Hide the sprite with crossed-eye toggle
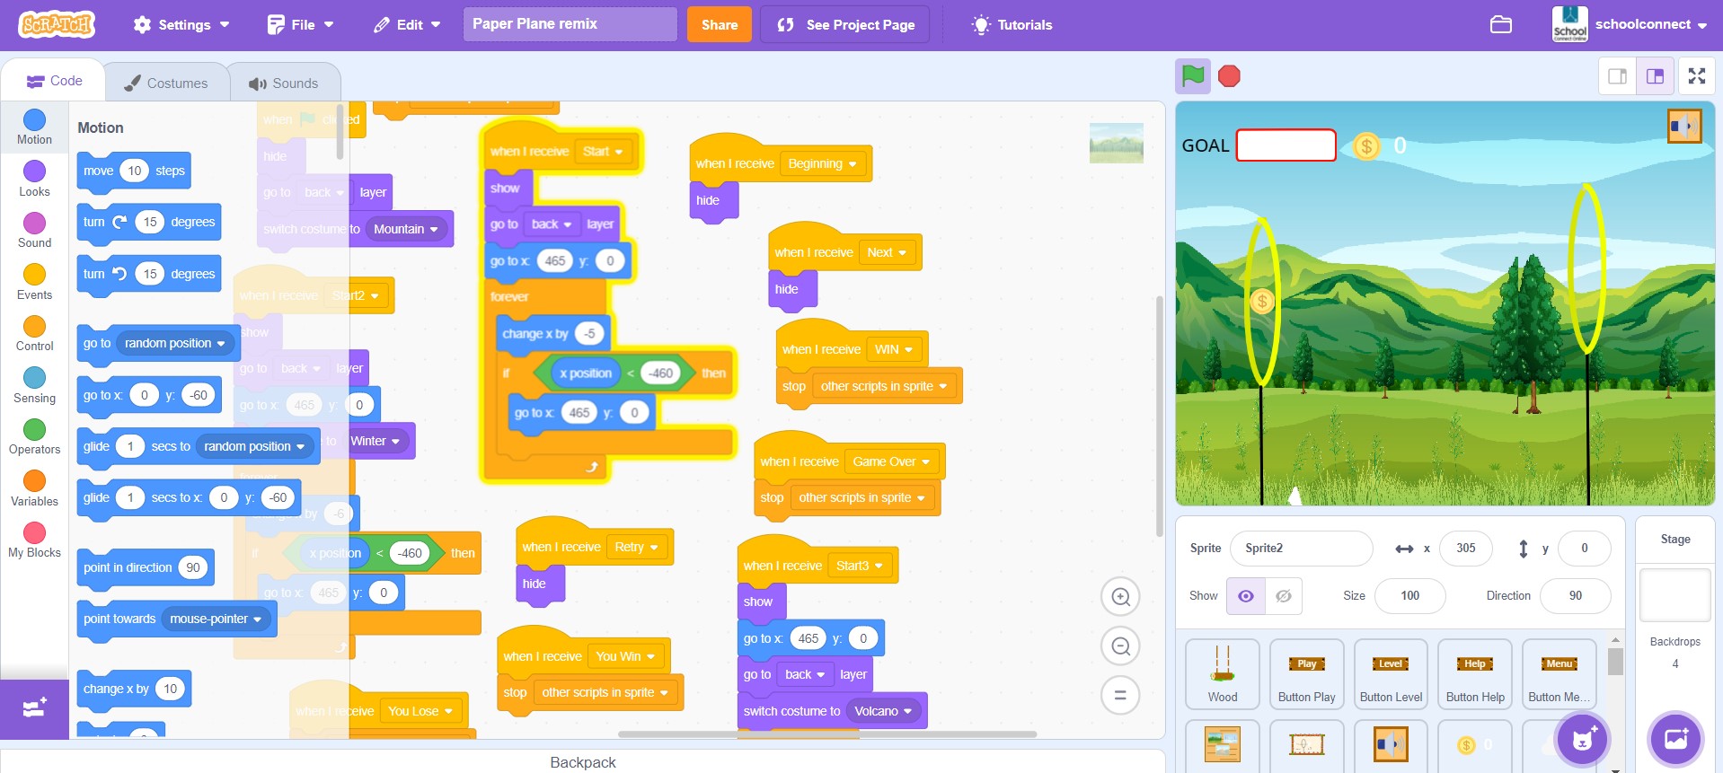Viewport: 1723px width, 773px height. (x=1284, y=596)
